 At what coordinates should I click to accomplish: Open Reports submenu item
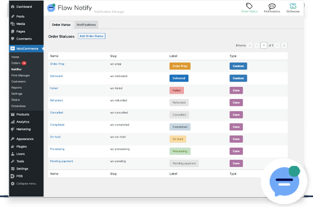point(16,88)
